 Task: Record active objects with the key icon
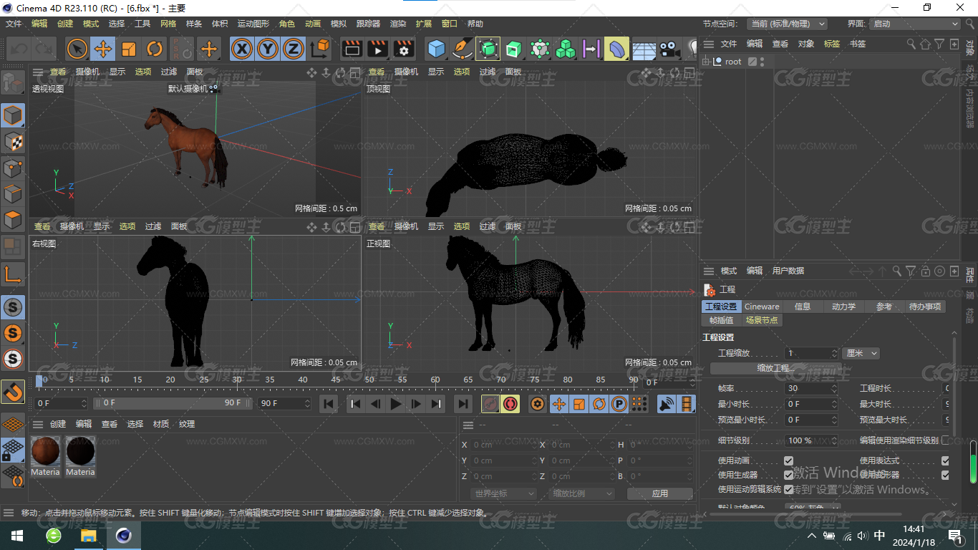(490, 404)
